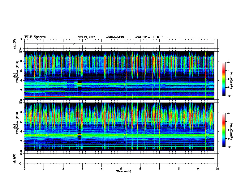This screenshot has width=245, height=189.
Task: Click the ch.1 colorbar 'log(PSD)(V²/Hz)' label
Action: click(232, 81)
